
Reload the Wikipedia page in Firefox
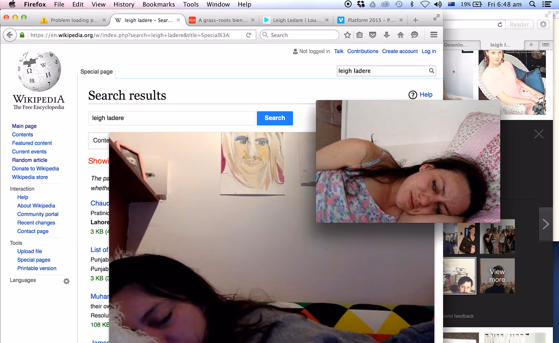[249, 35]
